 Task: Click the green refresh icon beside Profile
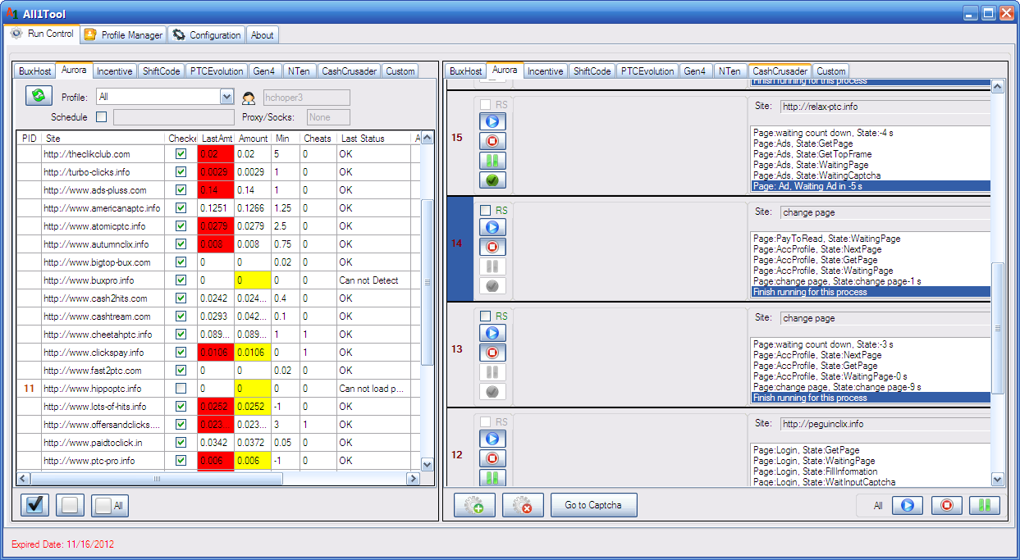click(x=38, y=96)
